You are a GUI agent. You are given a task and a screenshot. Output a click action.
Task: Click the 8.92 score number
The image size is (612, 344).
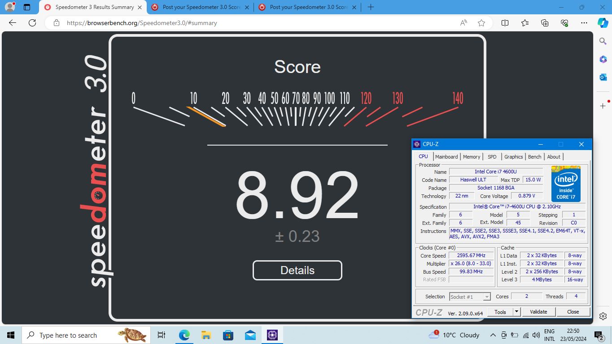(297, 195)
